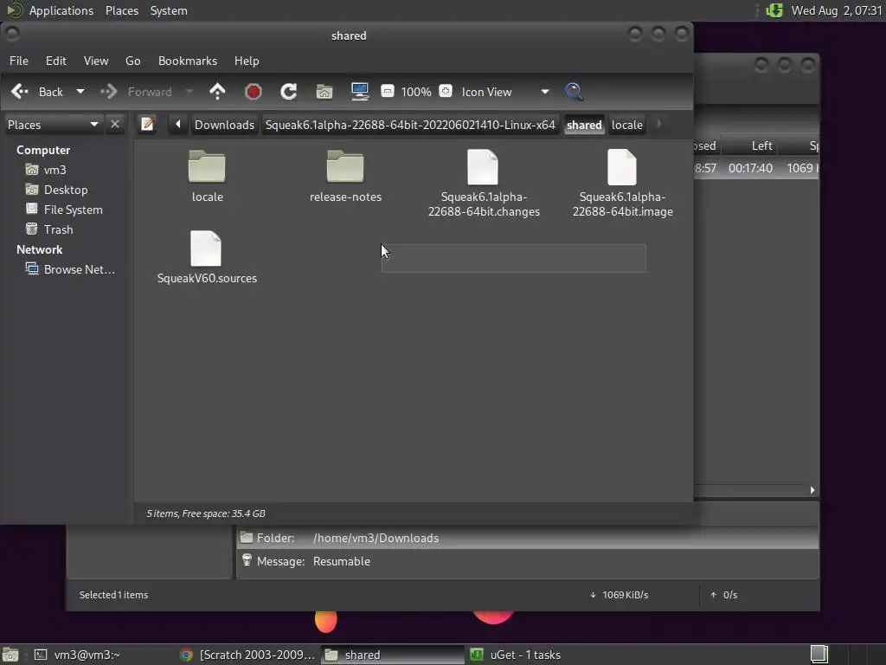Close the Places side pane
The height and width of the screenshot is (665, 886).
coord(115,125)
